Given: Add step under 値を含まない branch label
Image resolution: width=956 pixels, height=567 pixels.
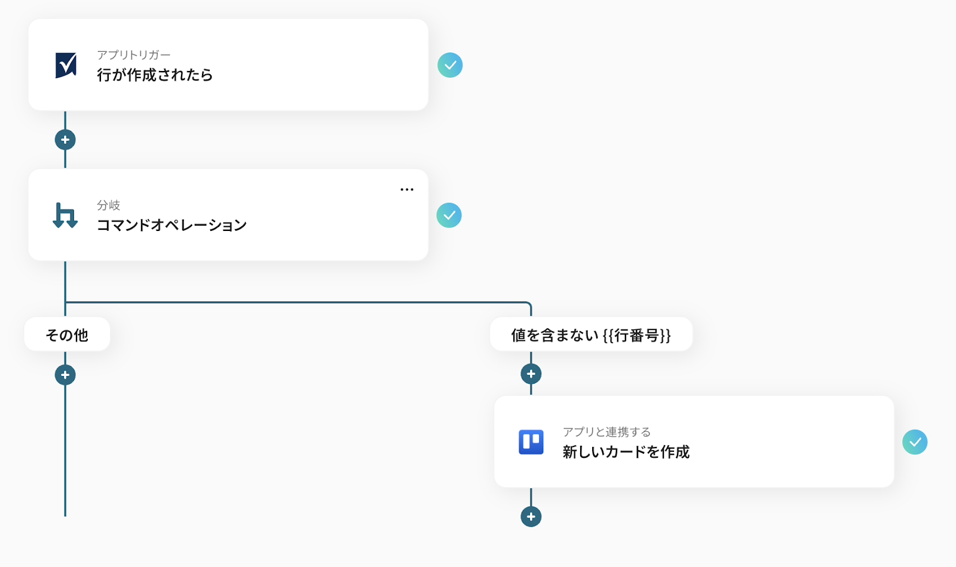Looking at the screenshot, I should tap(531, 374).
